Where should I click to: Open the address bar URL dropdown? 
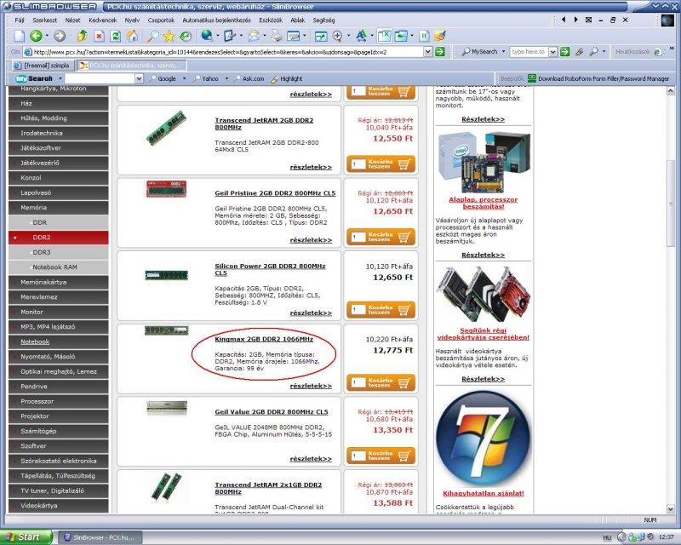428,52
